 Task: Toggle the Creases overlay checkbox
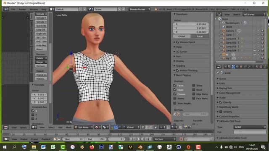click(175, 94)
